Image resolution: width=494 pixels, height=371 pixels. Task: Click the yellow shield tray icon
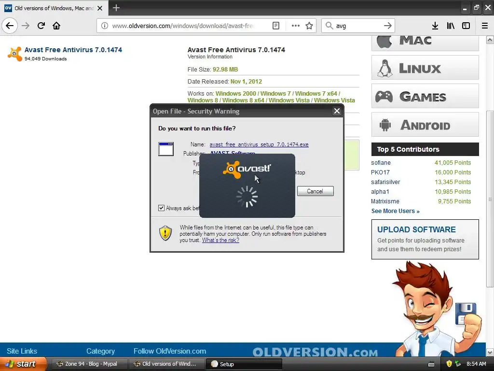coord(449,364)
